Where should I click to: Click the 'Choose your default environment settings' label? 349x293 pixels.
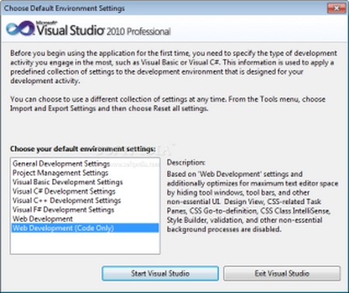click(x=83, y=149)
